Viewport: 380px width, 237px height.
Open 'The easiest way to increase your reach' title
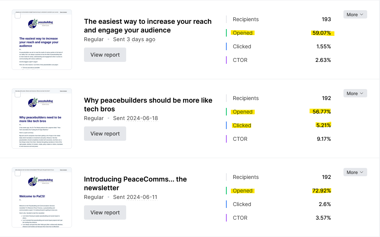(x=148, y=26)
